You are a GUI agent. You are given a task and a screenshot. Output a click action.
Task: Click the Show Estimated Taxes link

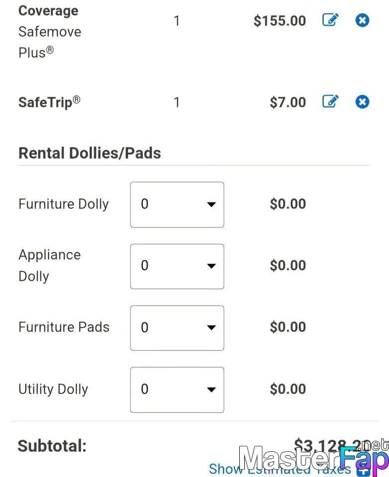(x=280, y=469)
